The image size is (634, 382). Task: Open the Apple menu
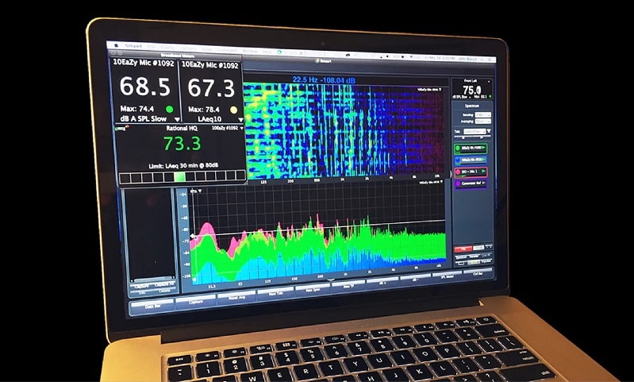117,45
